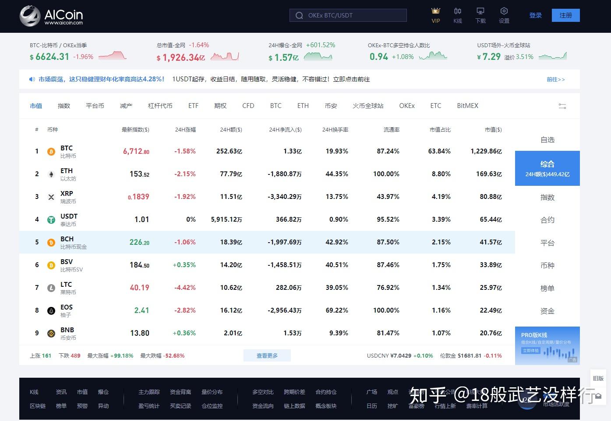This screenshot has height=421, width=611.
Task: Follow the 前往>> link in the announcement bar
Action: click(x=556, y=80)
